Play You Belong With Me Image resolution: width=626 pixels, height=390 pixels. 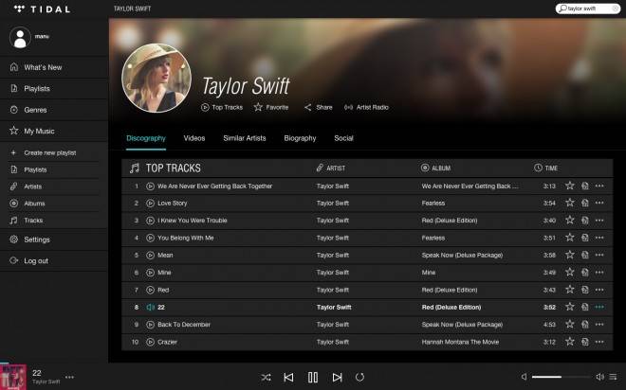[x=150, y=238]
